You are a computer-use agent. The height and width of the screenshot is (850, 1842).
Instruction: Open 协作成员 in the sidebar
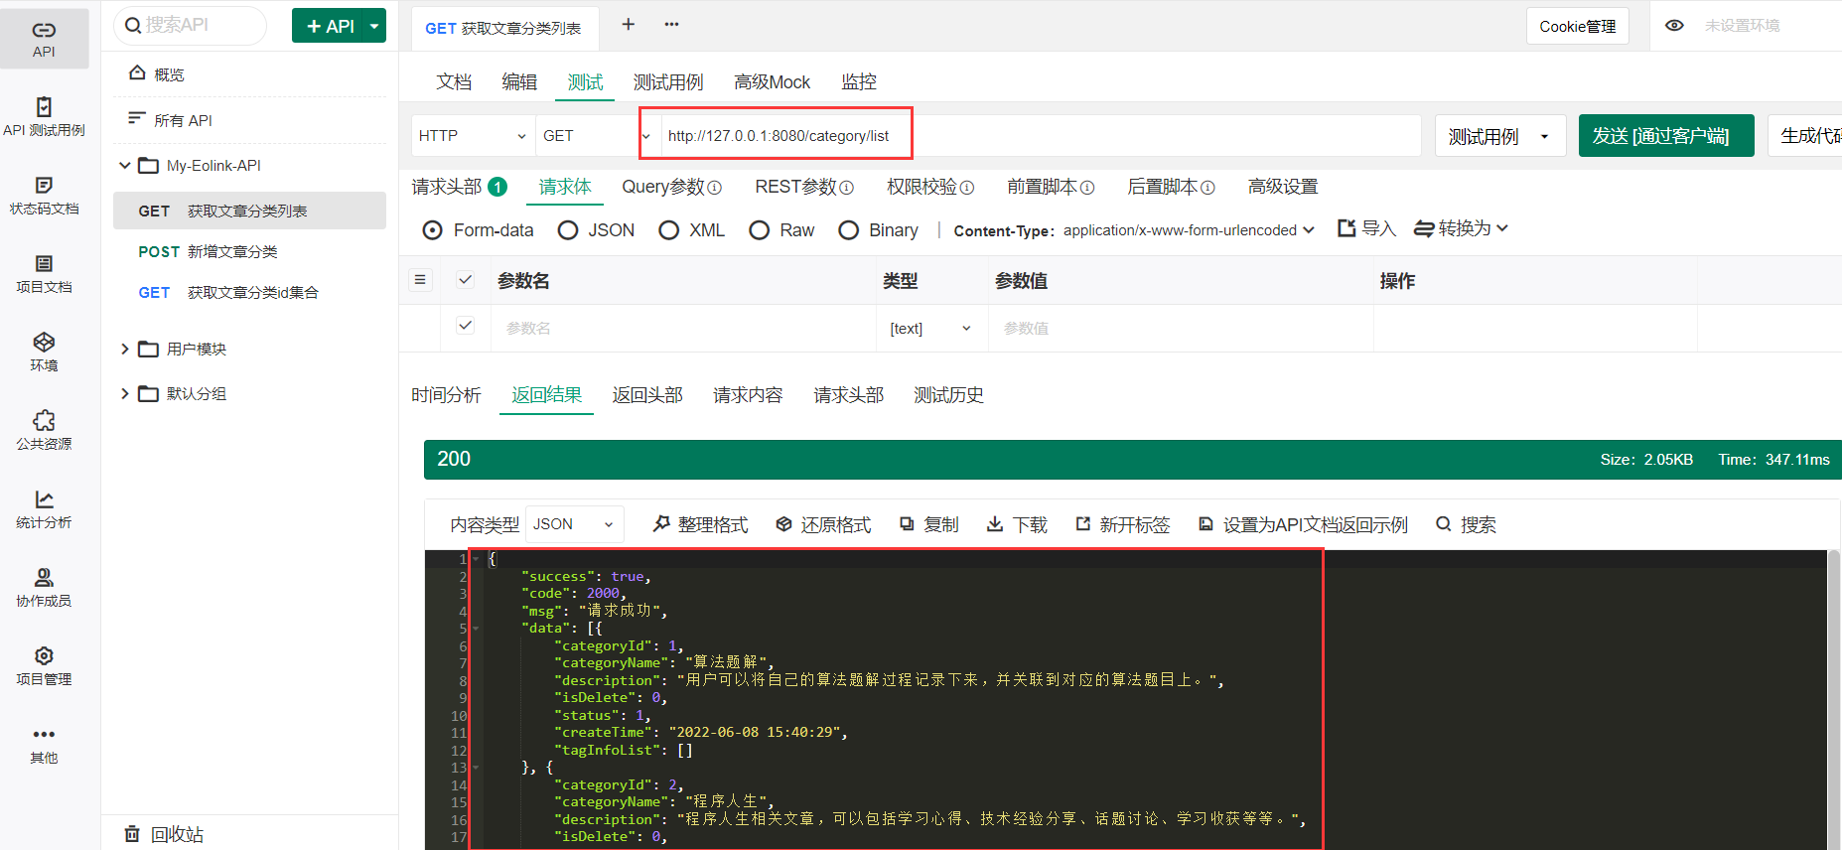coord(44,588)
